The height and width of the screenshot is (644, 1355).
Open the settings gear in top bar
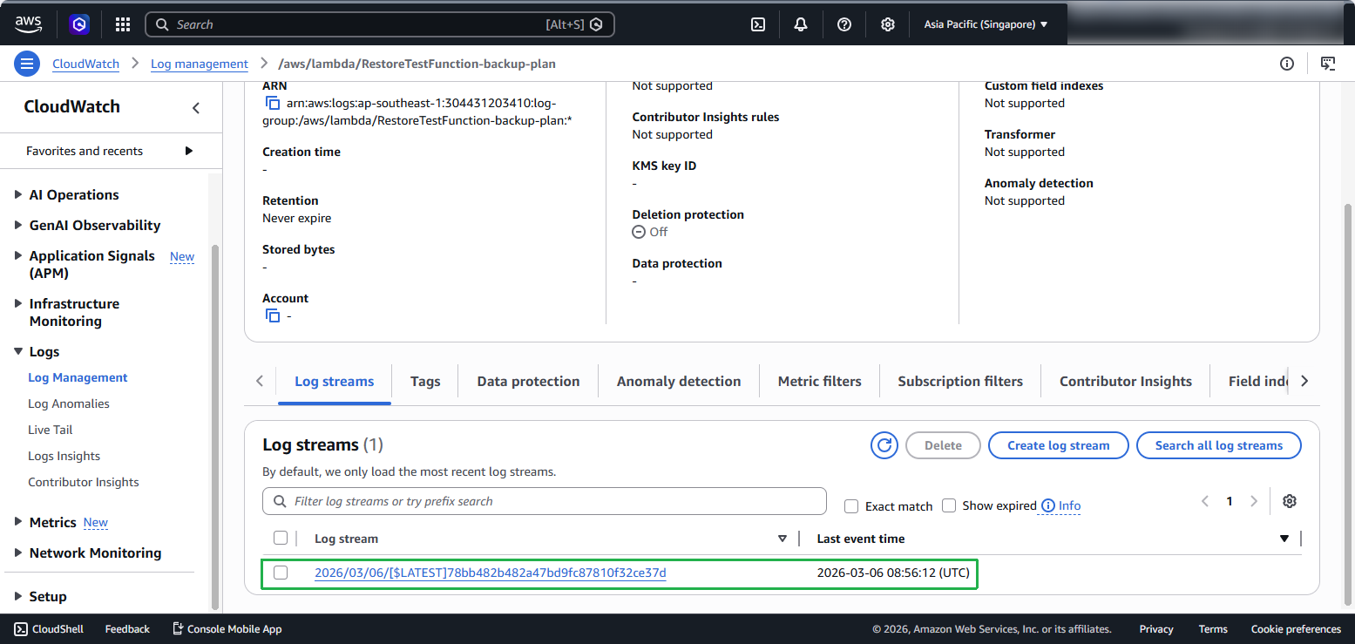pyautogui.click(x=887, y=24)
